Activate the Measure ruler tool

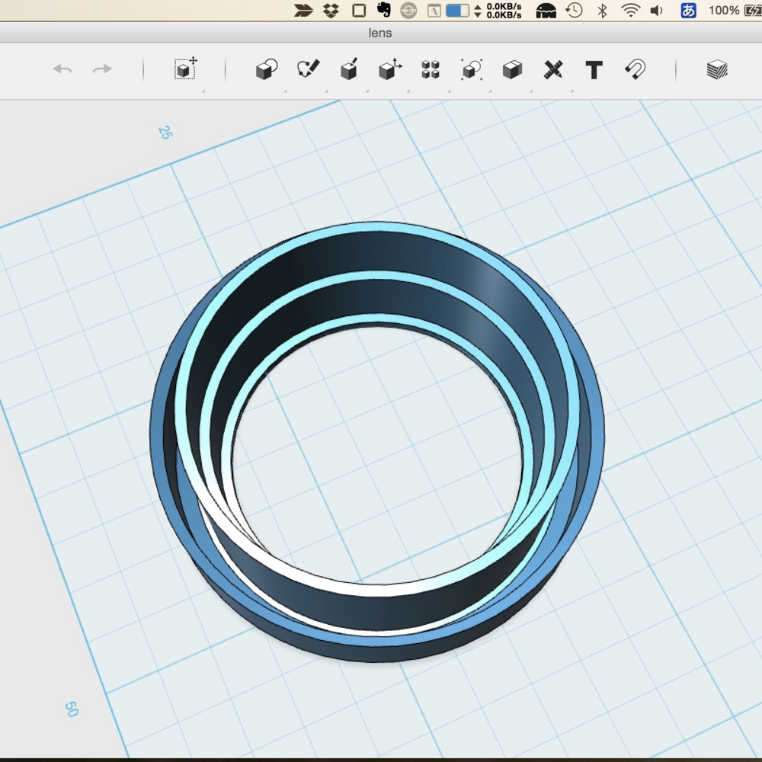(x=553, y=70)
